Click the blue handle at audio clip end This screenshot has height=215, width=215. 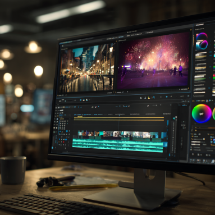(x=166, y=144)
